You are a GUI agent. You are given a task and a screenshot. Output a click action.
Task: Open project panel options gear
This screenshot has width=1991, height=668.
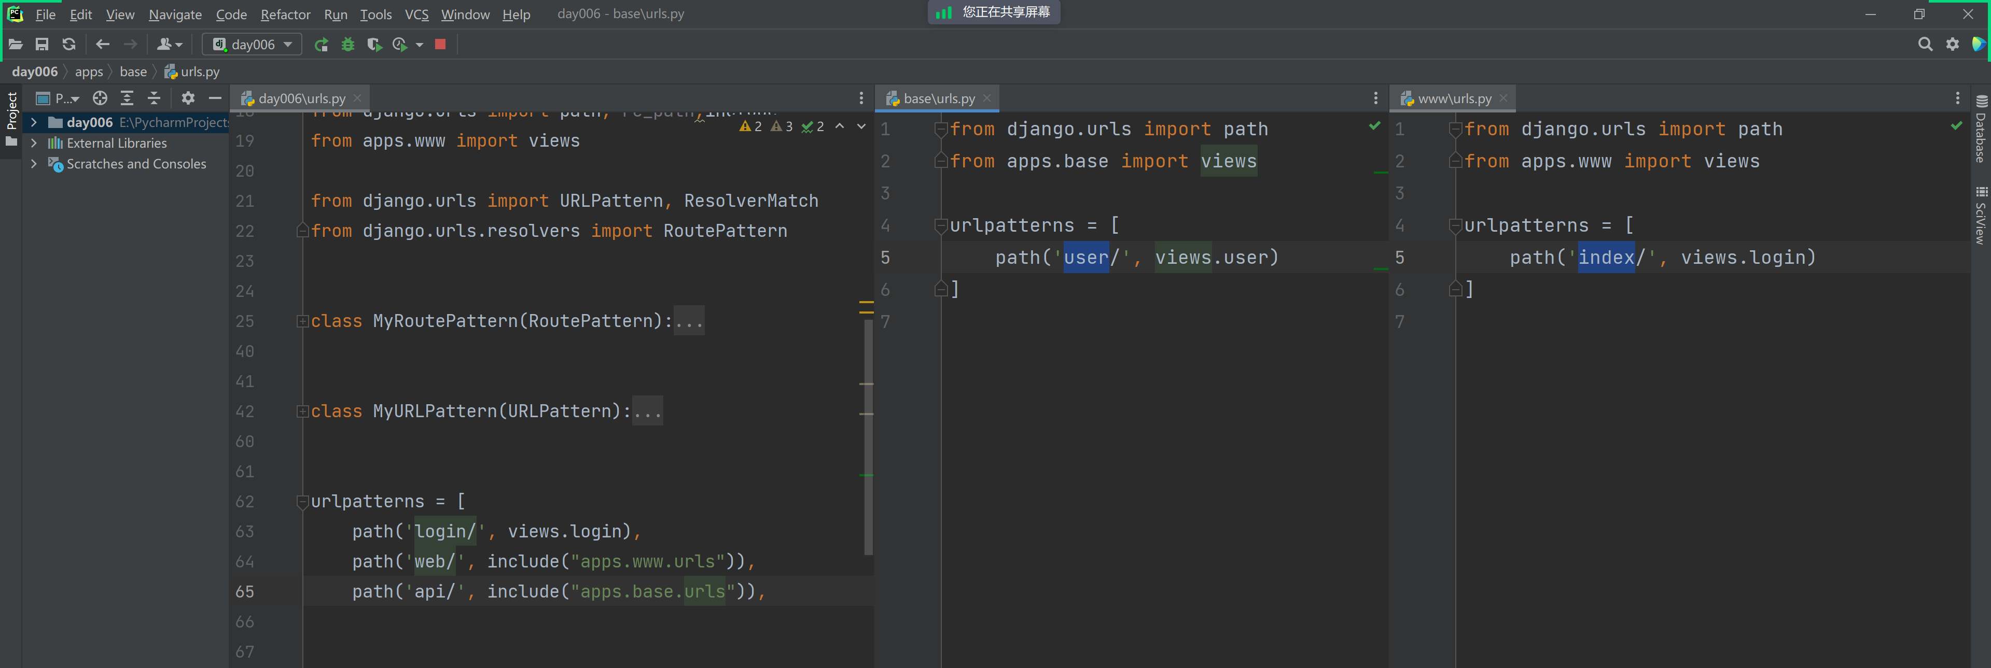pyautogui.click(x=188, y=98)
